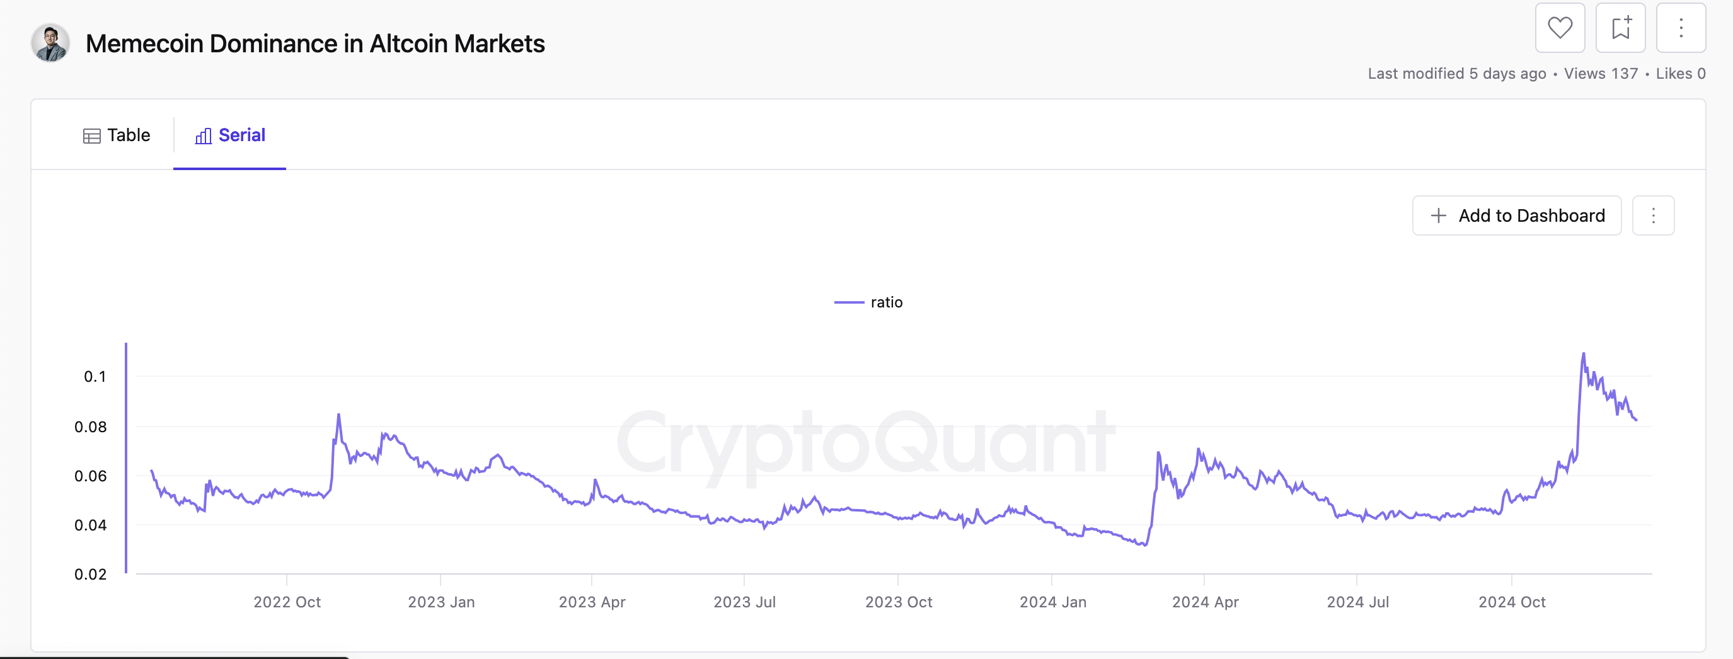Viewport: 1733px width, 659px height.
Task: Click the Memecoin Dominance in Altcoin Markets title
Action: tap(315, 43)
